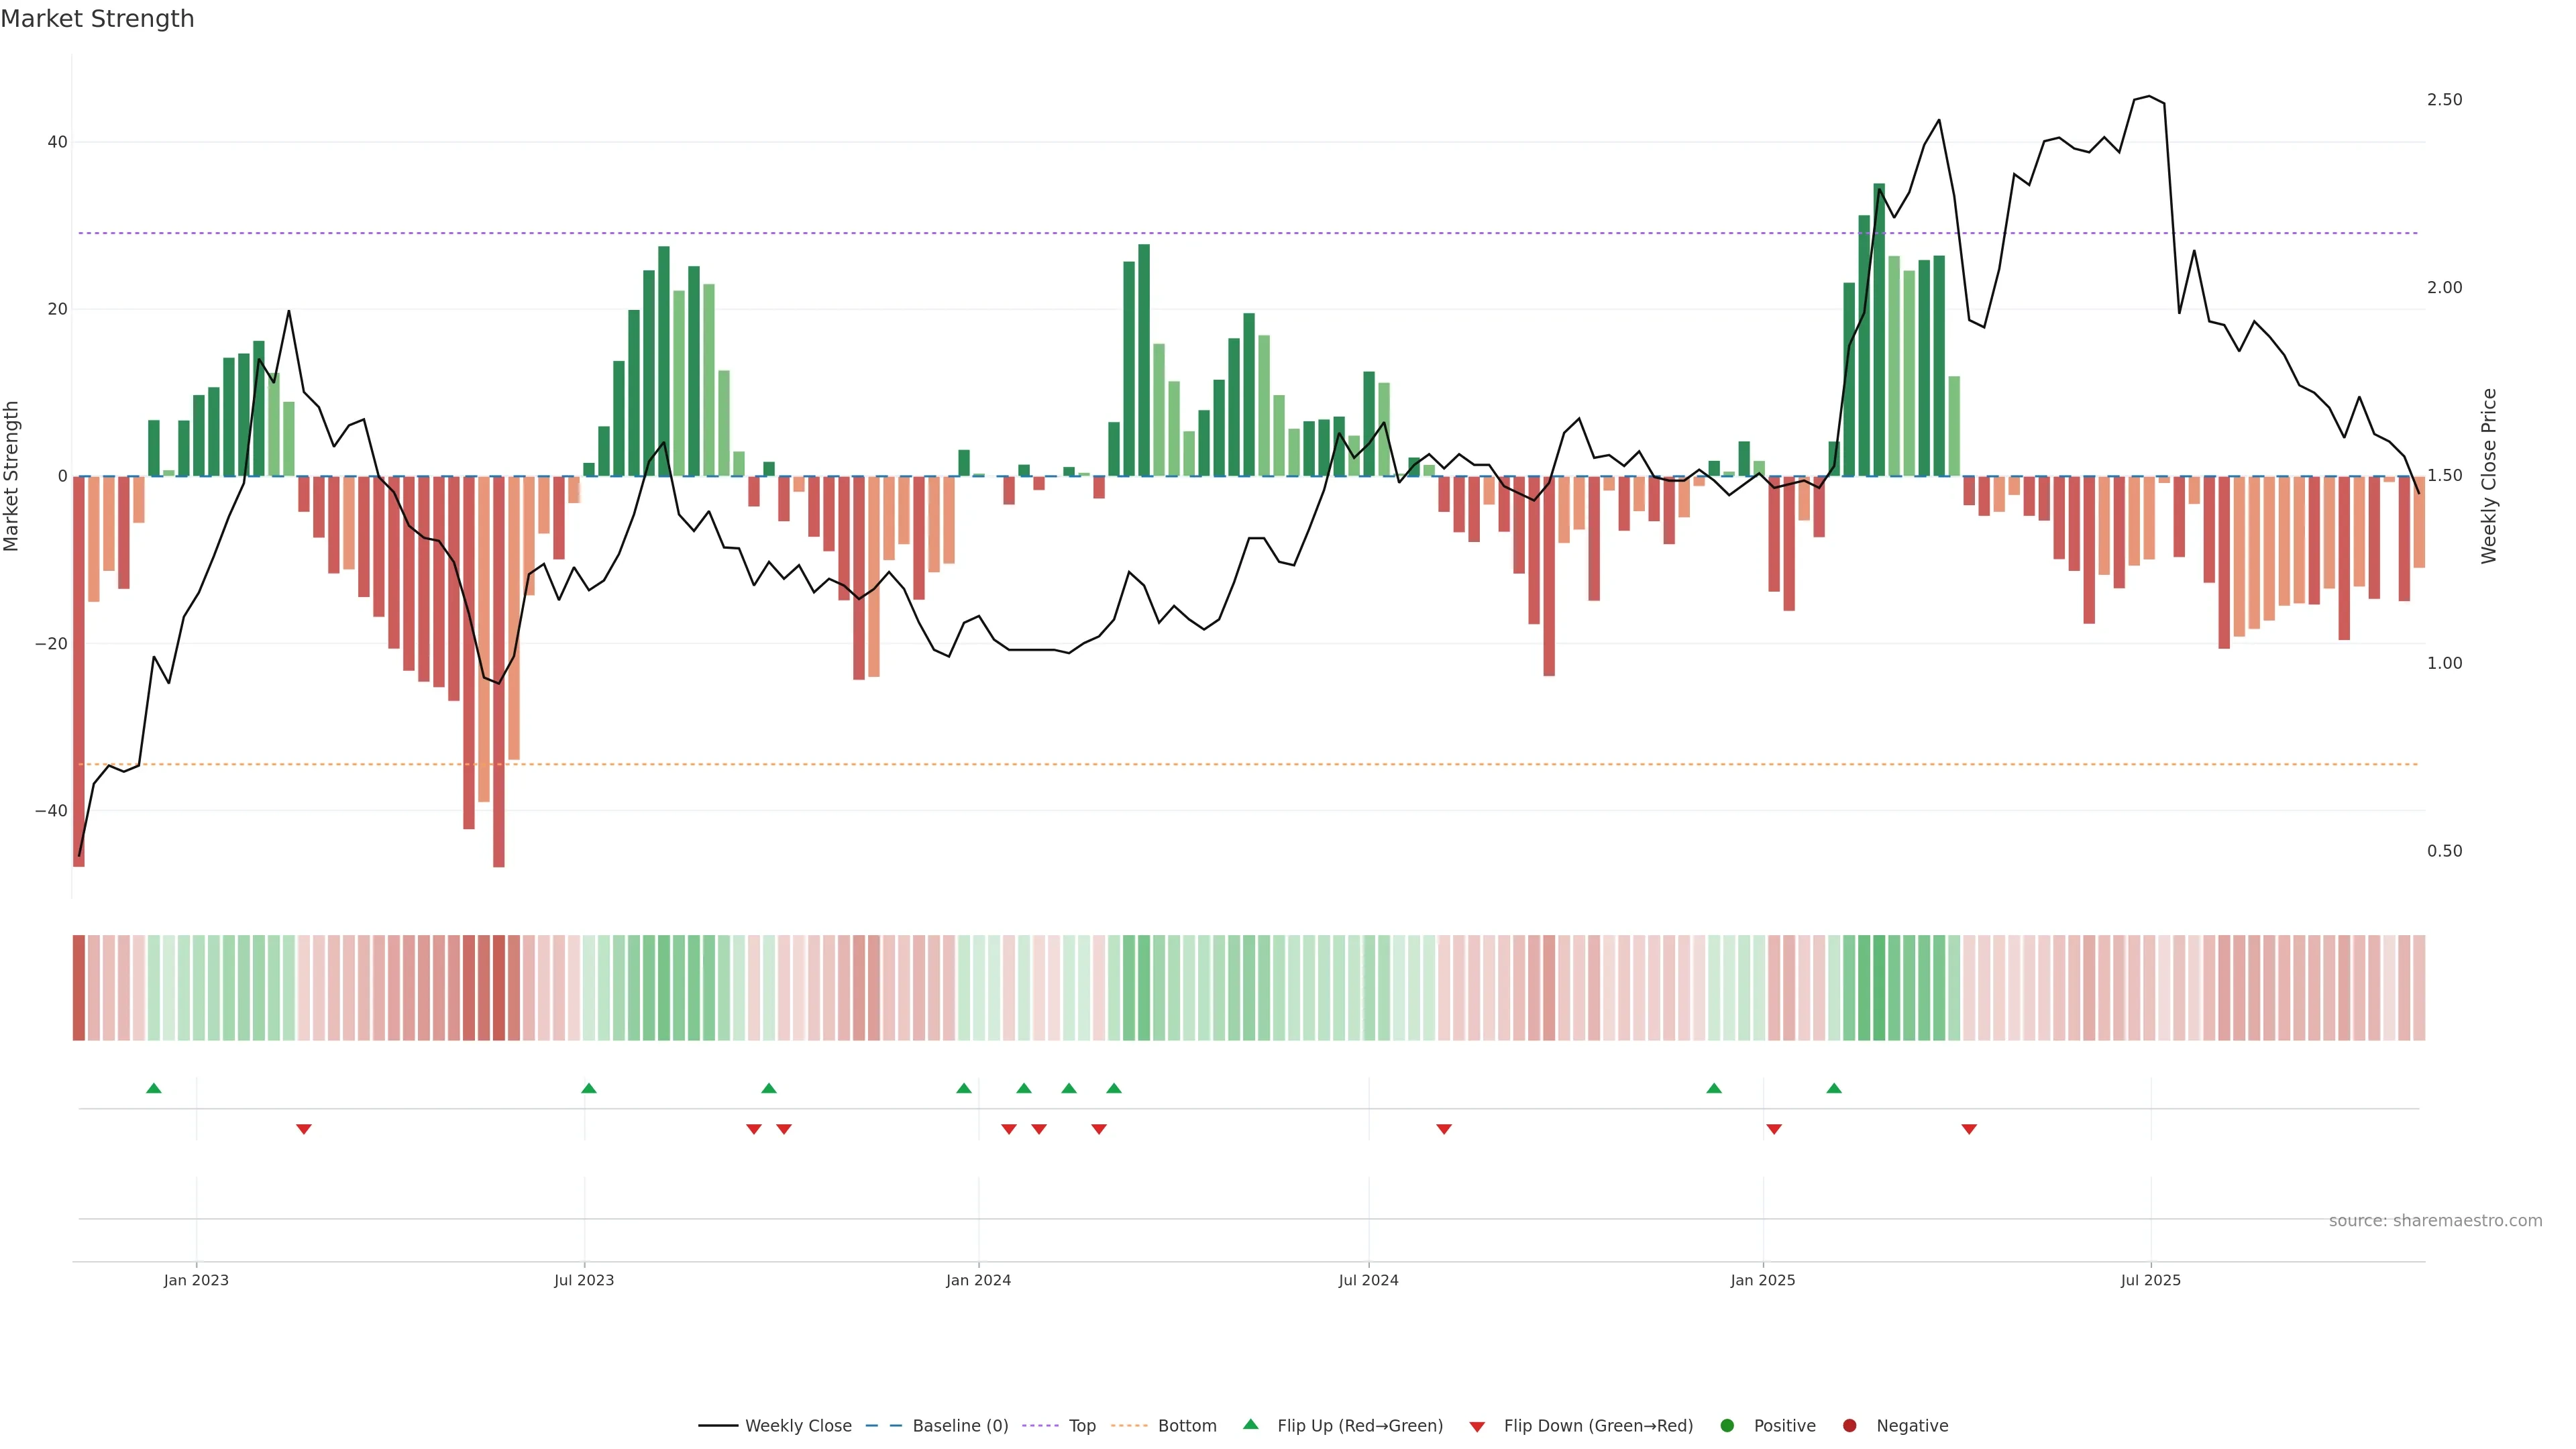Click the Weekly Close Price axis title
Image resolution: width=2576 pixels, height=1449 pixels.
point(2489,476)
